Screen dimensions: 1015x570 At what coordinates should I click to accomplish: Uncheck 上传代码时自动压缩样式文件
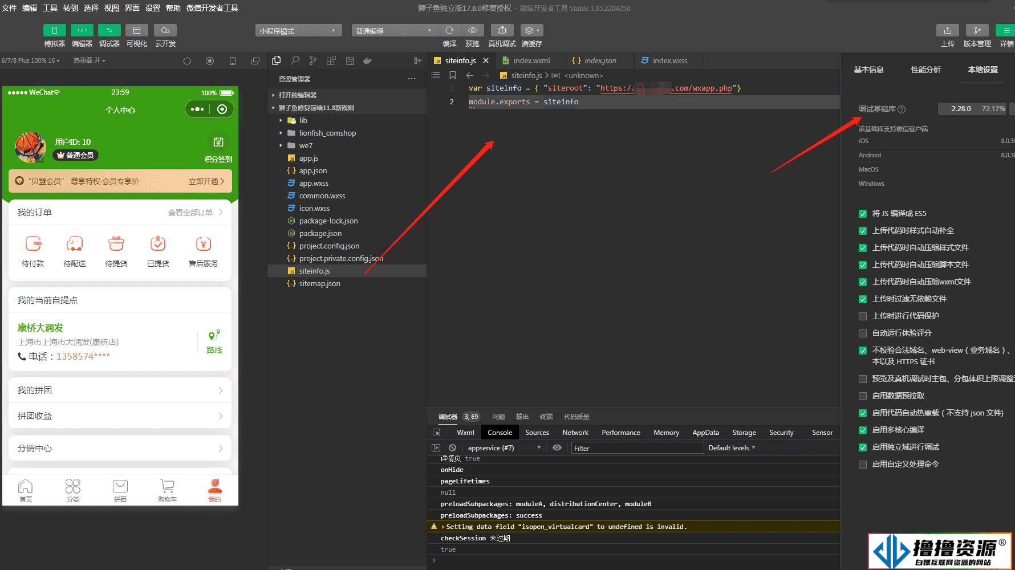tap(863, 248)
